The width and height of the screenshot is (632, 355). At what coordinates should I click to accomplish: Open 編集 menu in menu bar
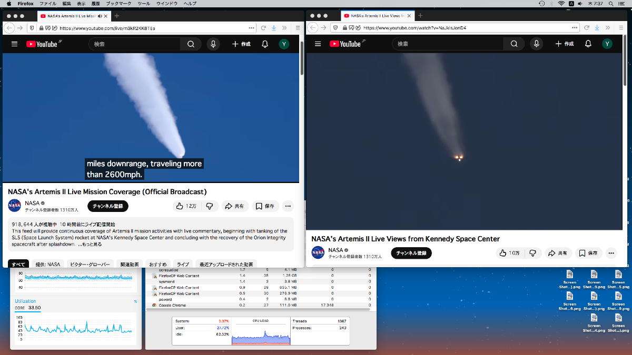pos(66,4)
